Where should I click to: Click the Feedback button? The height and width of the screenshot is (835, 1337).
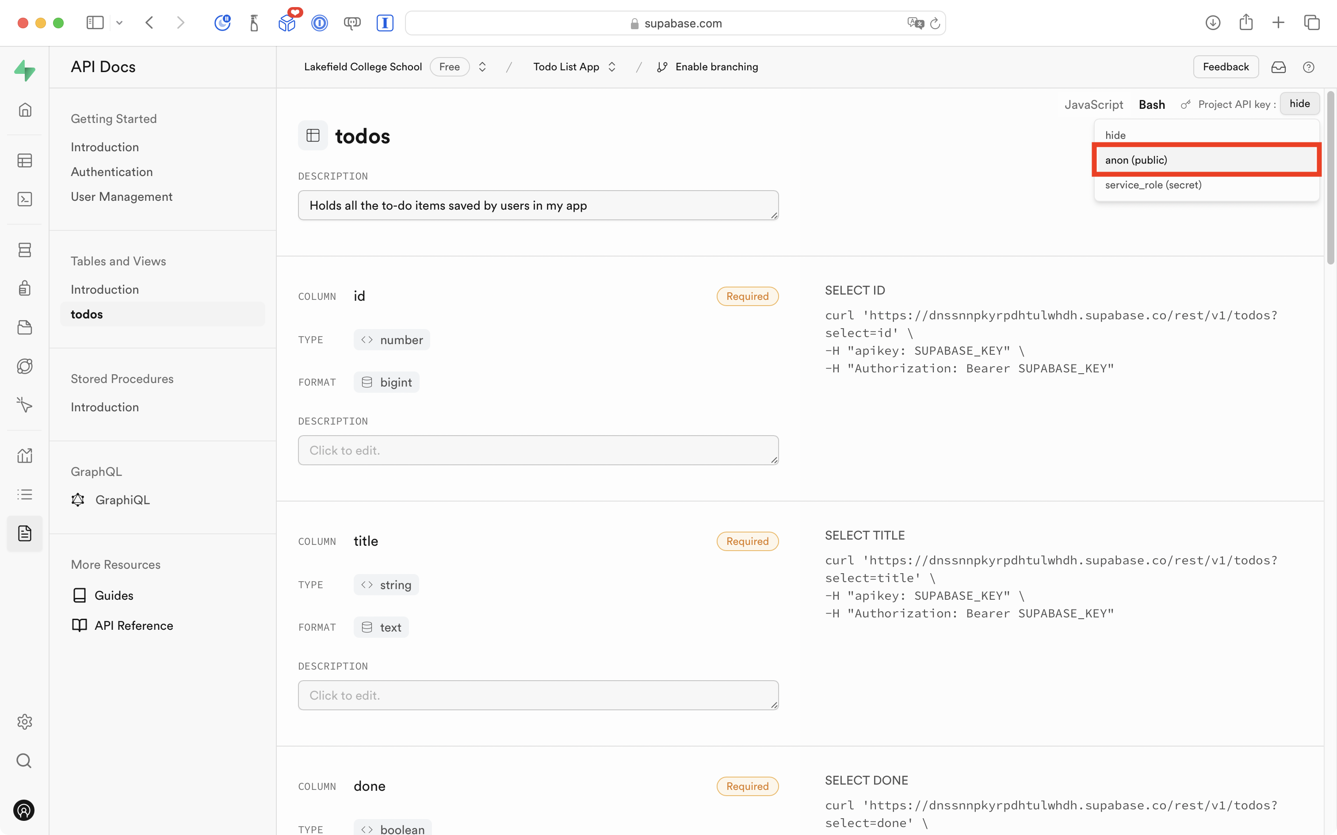tap(1226, 67)
